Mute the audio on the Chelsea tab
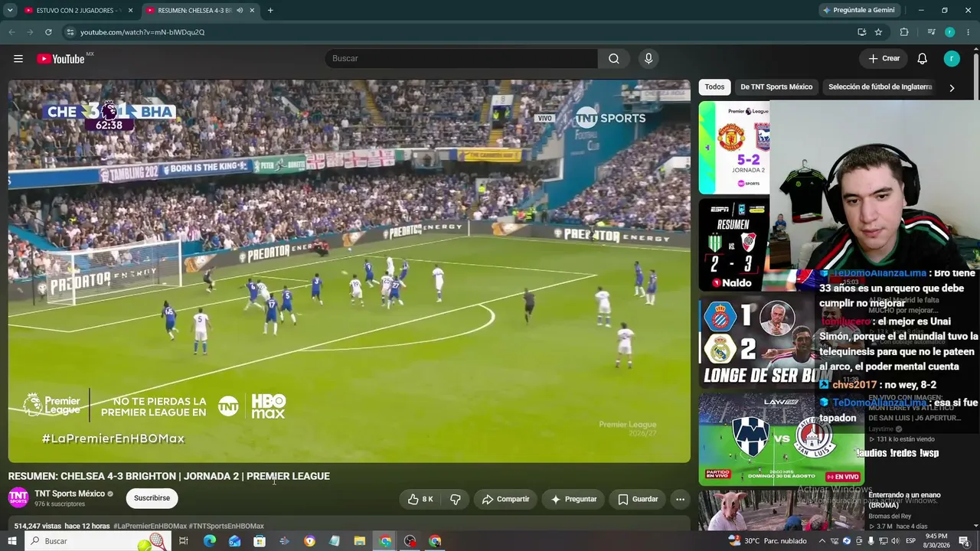This screenshot has height=551, width=980. click(x=240, y=11)
